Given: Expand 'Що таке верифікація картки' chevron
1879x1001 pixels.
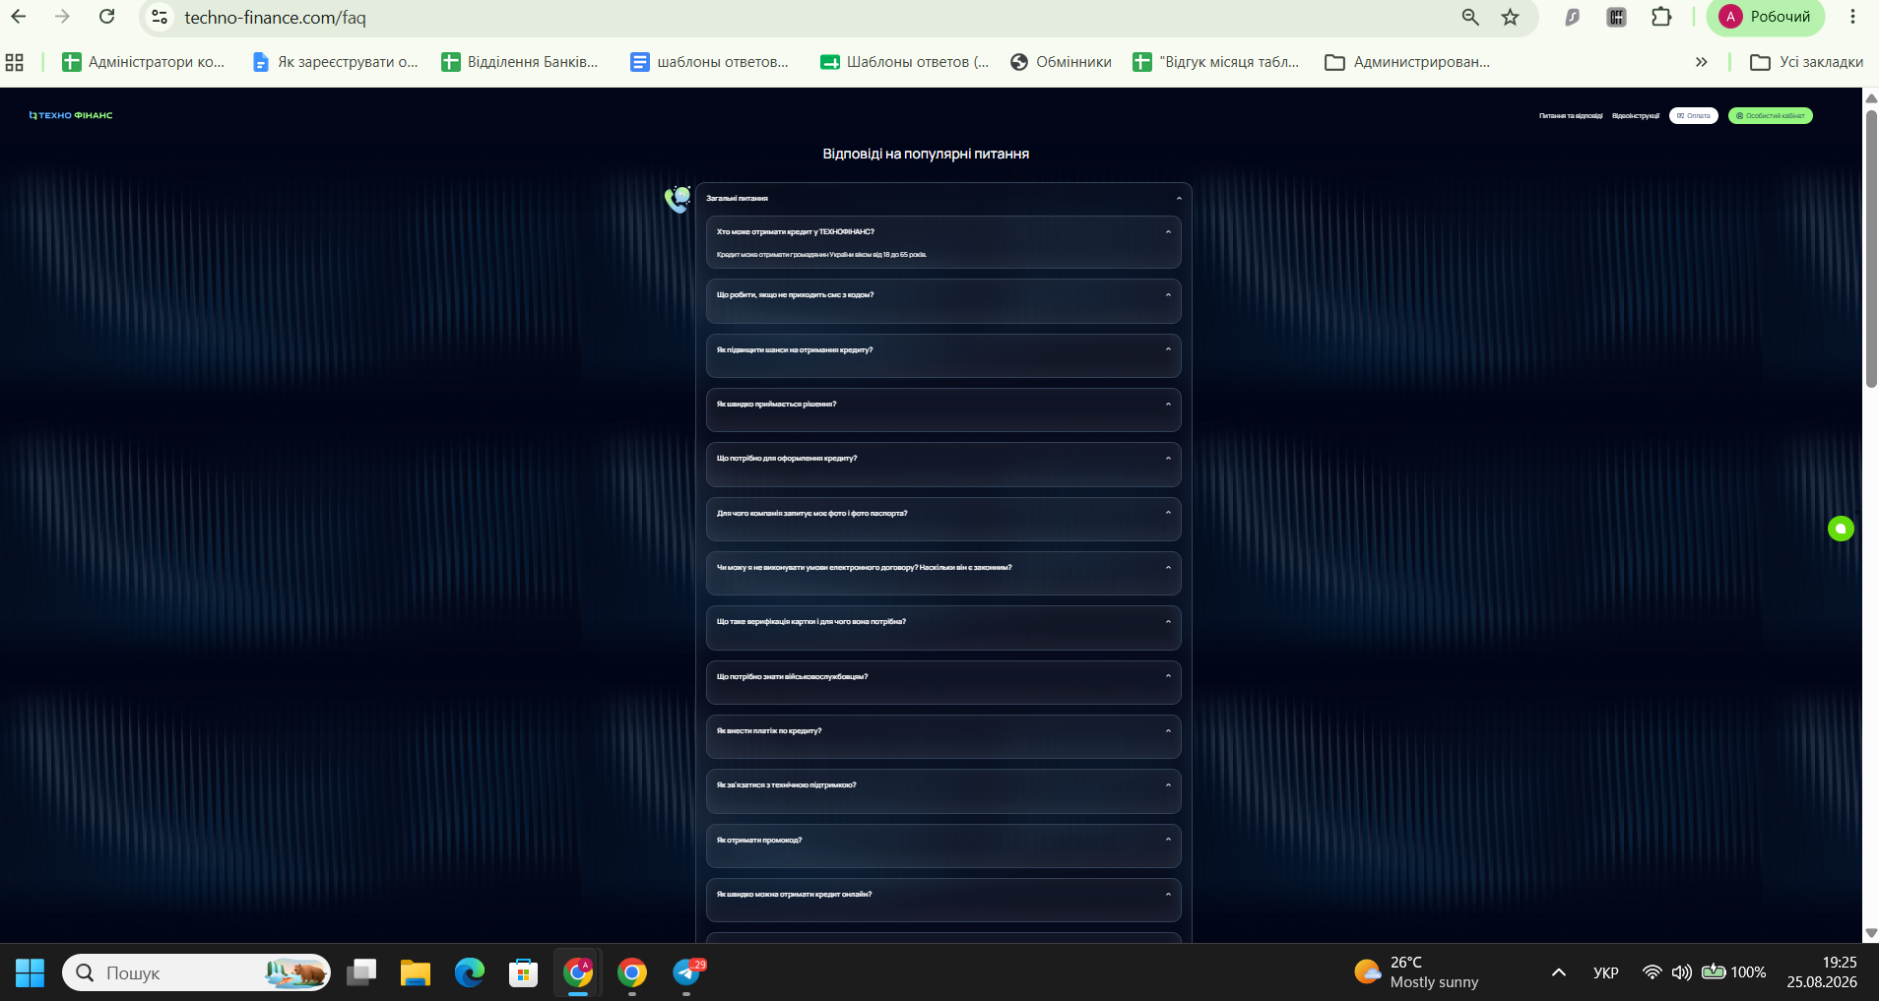Looking at the screenshot, I should point(1168,621).
